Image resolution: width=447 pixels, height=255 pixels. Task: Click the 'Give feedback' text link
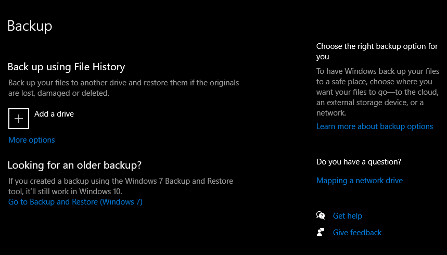click(357, 233)
